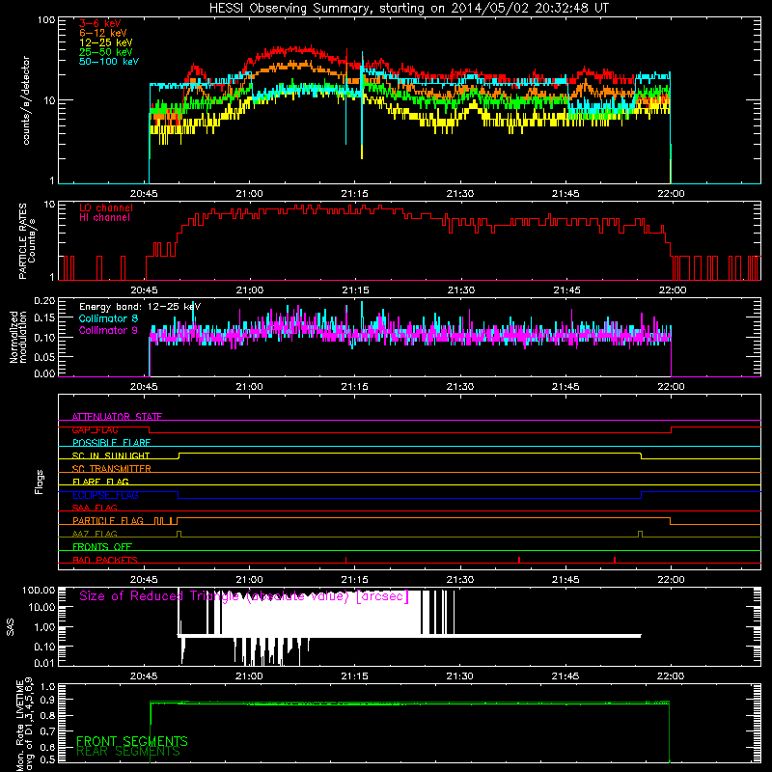Click the 'Energy band: 12-25 keV' label

coord(140,307)
